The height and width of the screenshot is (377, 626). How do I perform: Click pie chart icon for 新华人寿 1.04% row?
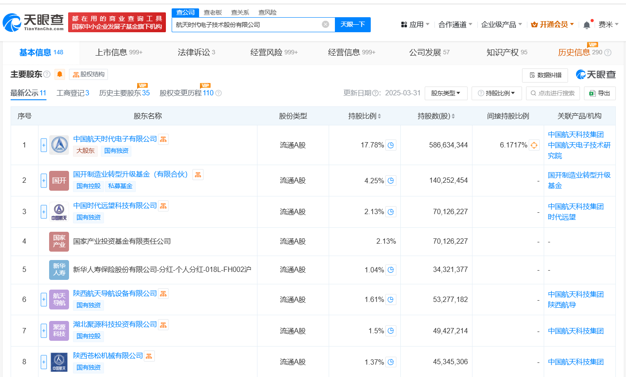[x=391, y=270]
